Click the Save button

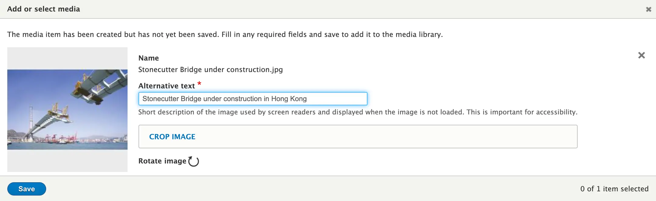pyautogui.click(x=27, y=189)
